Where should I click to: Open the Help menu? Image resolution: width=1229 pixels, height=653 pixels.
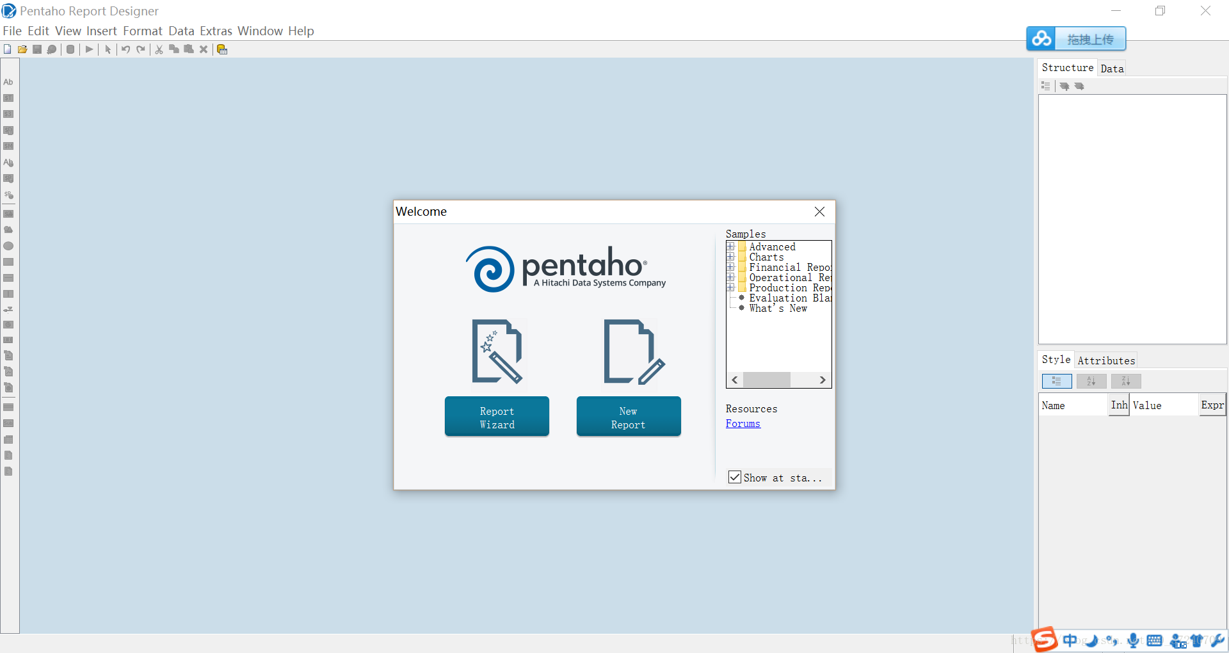click(x=301, y=31)
